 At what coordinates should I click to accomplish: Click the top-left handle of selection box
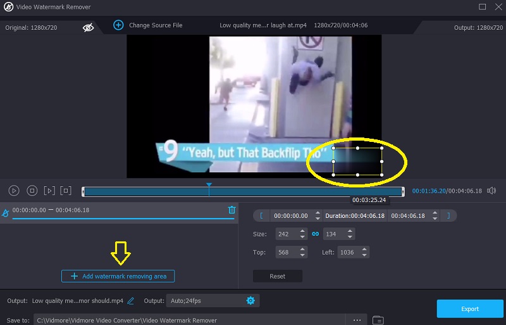(x=333, y=148)
